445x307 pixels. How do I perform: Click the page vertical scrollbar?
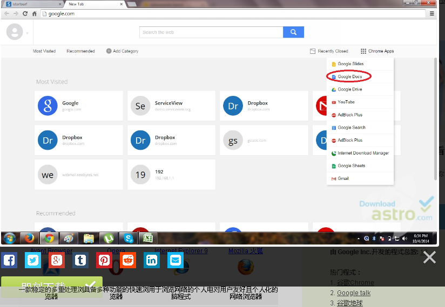point(435,119)
